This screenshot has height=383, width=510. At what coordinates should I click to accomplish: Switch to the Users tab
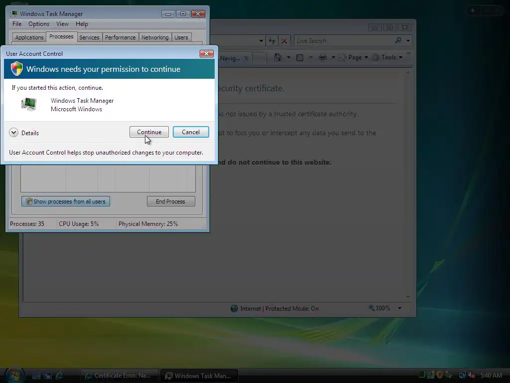pos(181,37)
